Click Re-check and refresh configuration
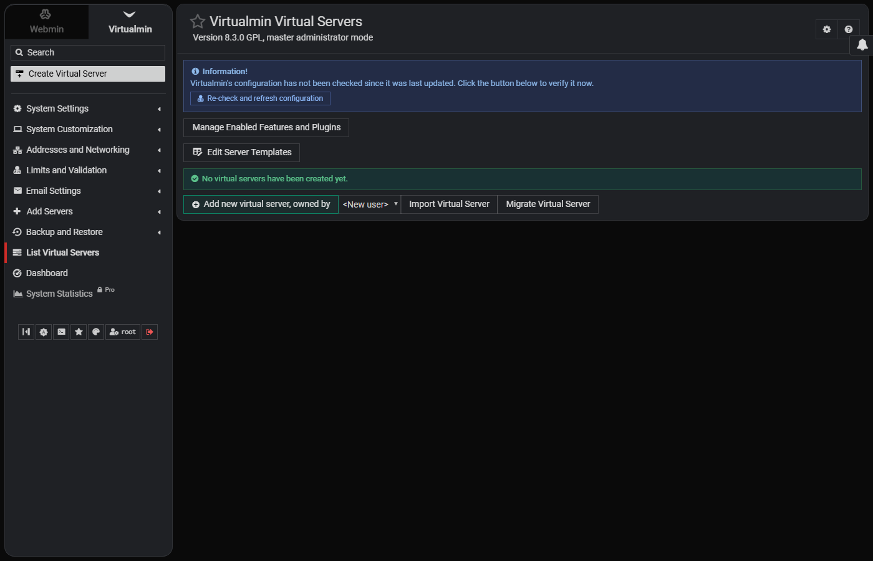The height and width of the screenshot is (561, 873). 260,98
